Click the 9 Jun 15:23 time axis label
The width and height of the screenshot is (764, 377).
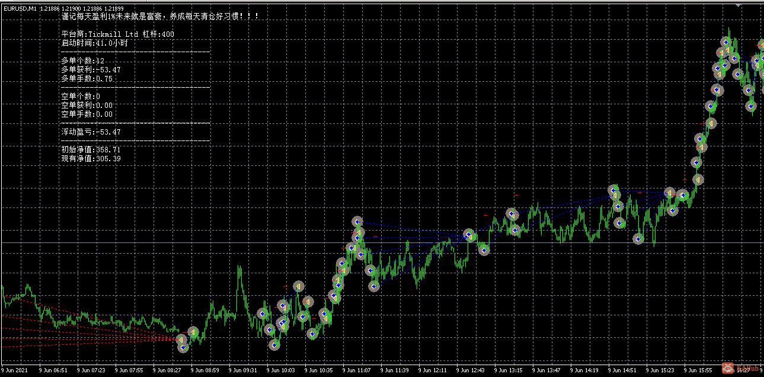click(660, 370)
